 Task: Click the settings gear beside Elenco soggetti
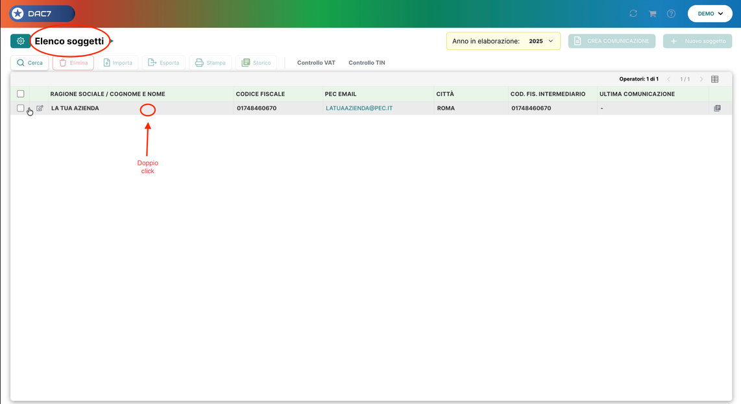pos(20,41)
